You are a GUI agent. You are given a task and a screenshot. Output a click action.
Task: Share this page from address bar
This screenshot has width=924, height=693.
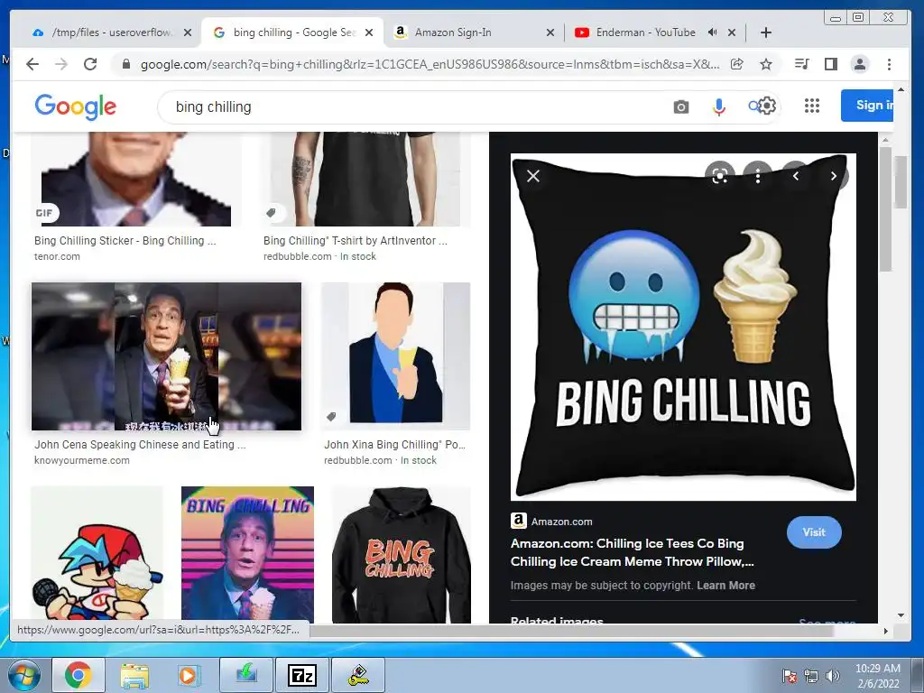(736, 64)
